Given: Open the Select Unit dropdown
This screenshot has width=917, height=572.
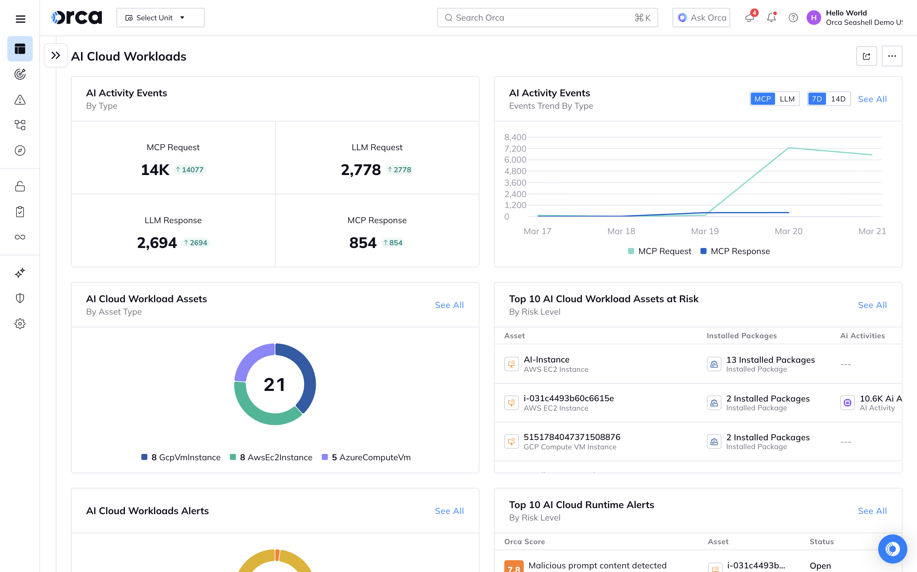Looking at the screenshot, I should (160, 17).
